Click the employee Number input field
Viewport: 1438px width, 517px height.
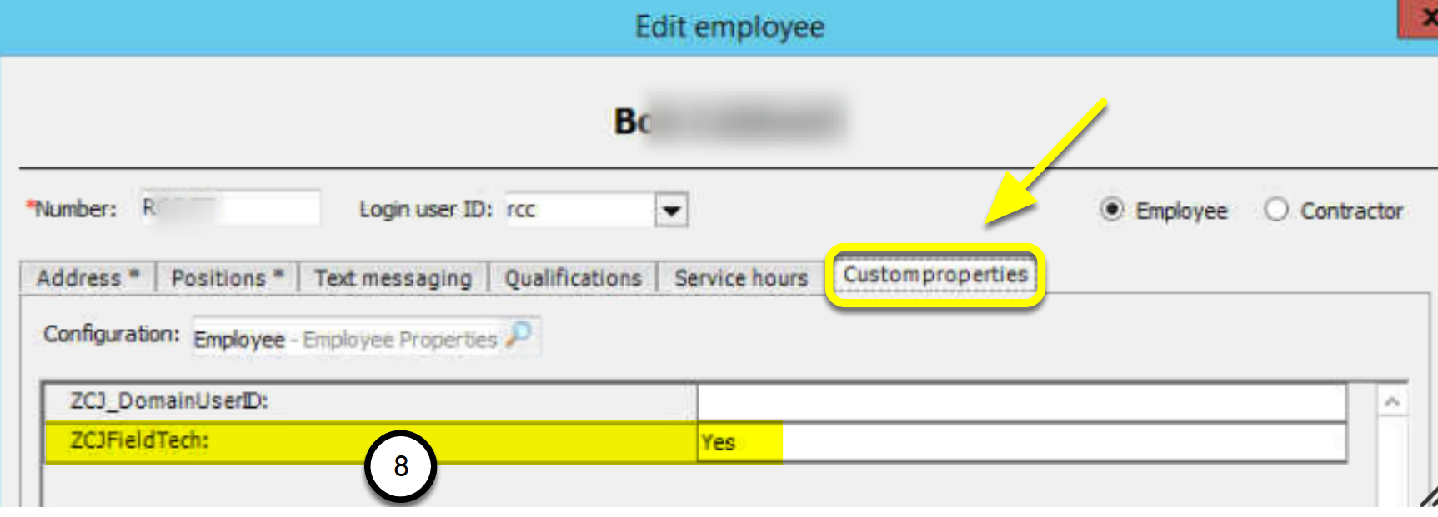point(228,208)
